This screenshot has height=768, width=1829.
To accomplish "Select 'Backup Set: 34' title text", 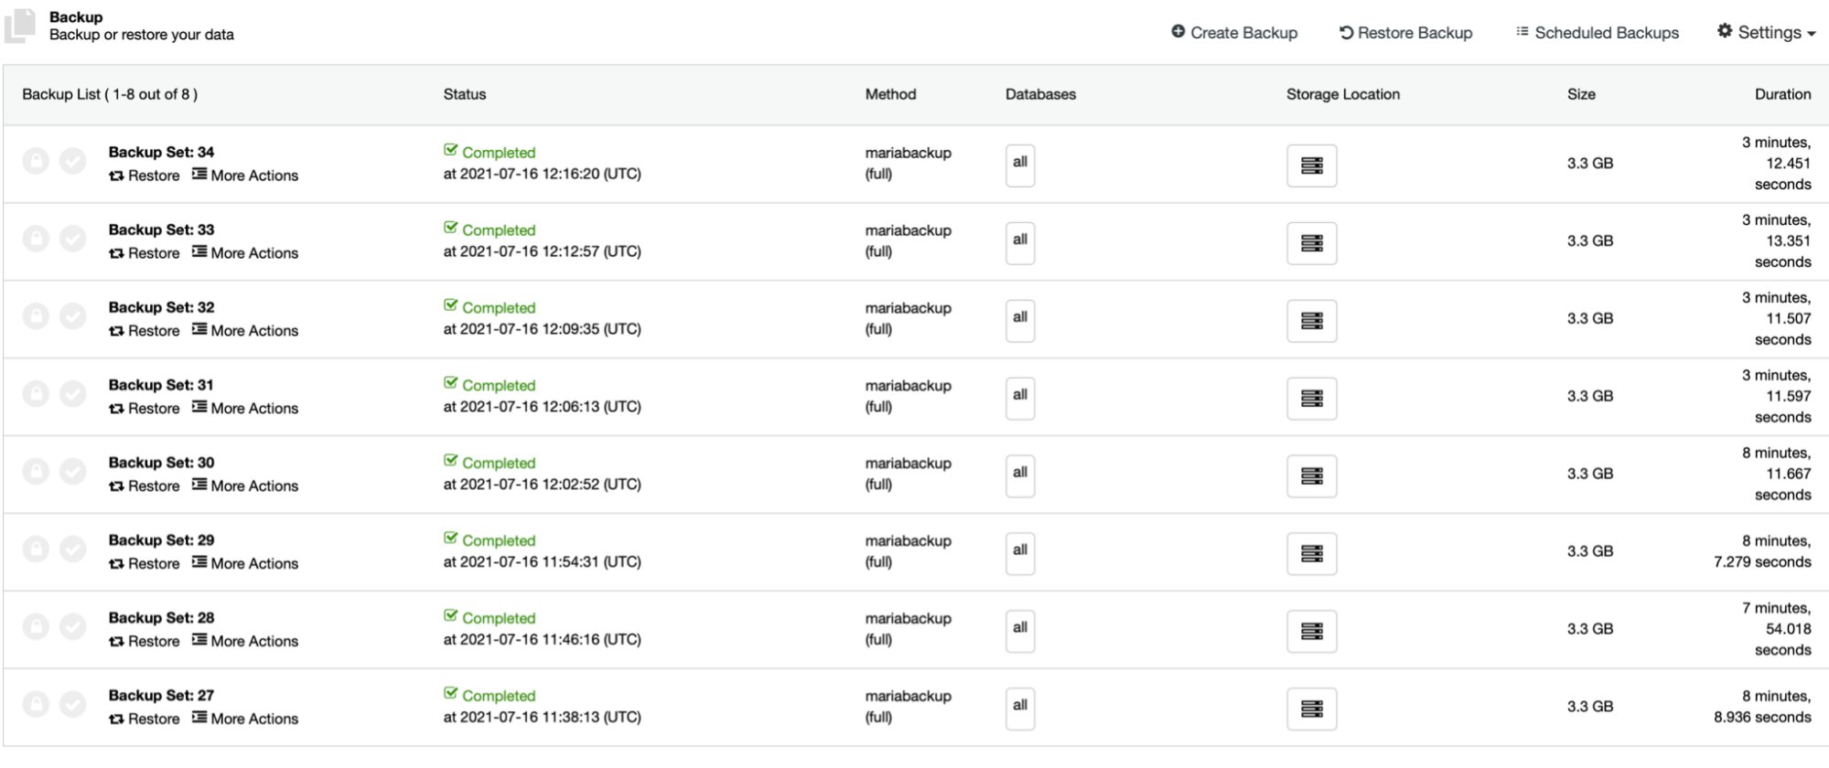I will (x=161, y=152).
